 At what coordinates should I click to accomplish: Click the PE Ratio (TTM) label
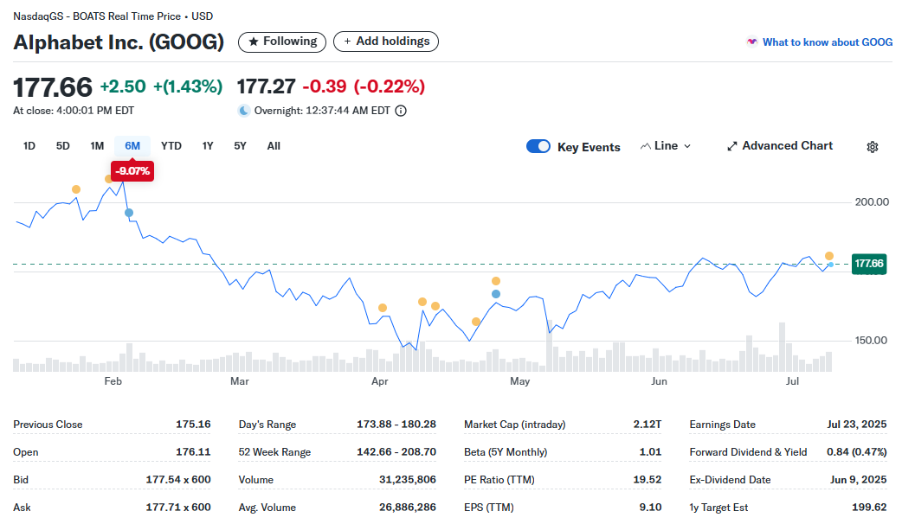pos(499,480)
